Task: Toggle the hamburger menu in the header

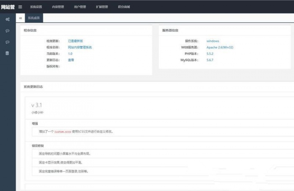Action: [20, 7]
